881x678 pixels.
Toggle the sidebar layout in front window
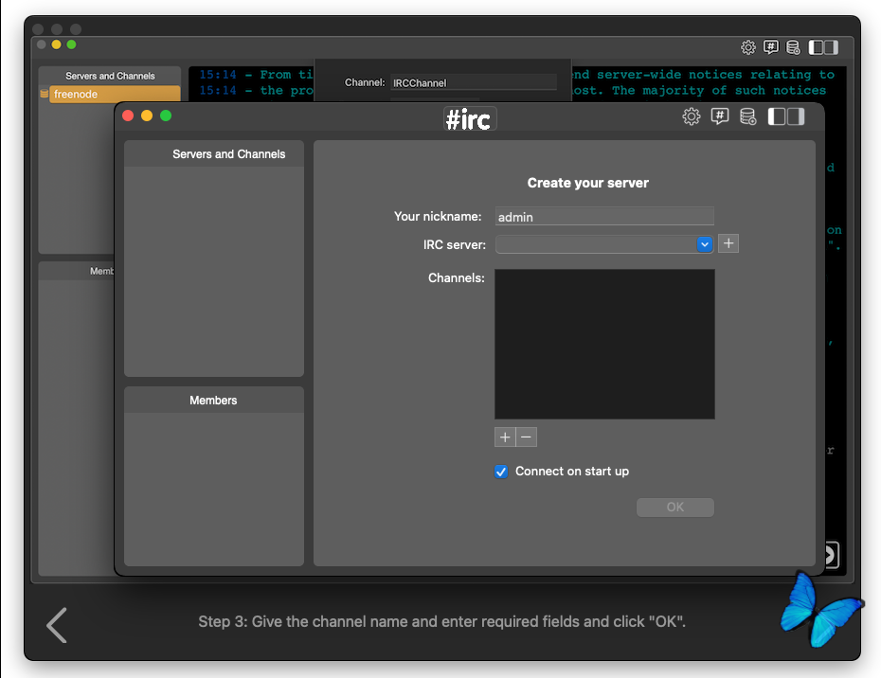click(785, 116)
